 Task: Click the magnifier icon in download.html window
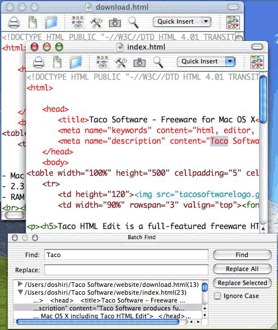click(x=133, y=22)
